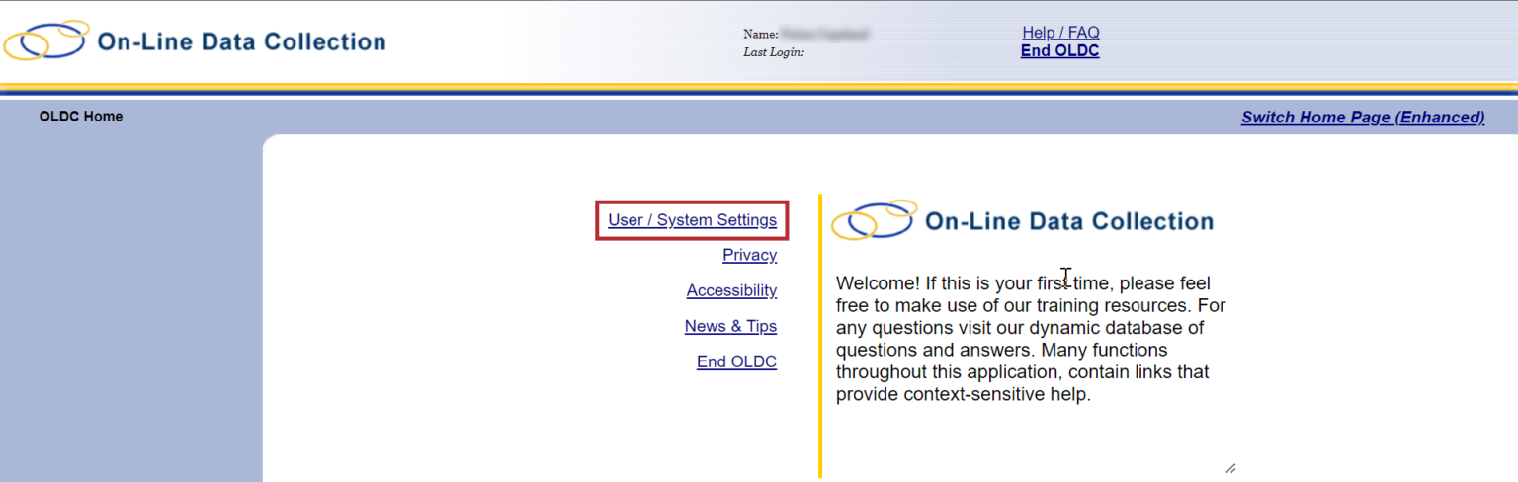Open the Help / FAQ link
Image resolution: width=1518 pixels, height=482 pixels.
(1060, 33)
